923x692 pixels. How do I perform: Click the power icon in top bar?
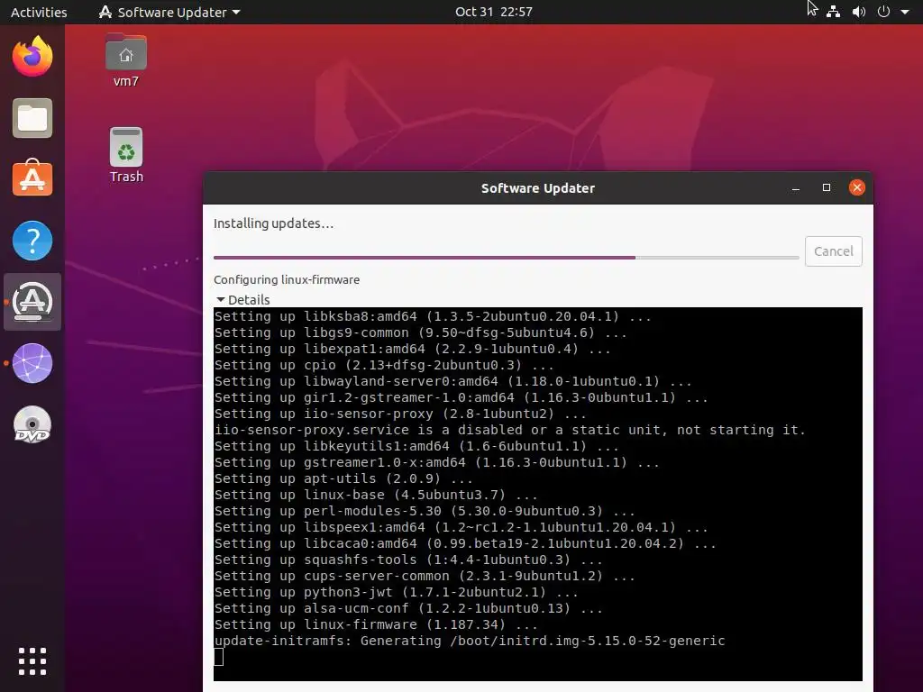tap(883, 12)
